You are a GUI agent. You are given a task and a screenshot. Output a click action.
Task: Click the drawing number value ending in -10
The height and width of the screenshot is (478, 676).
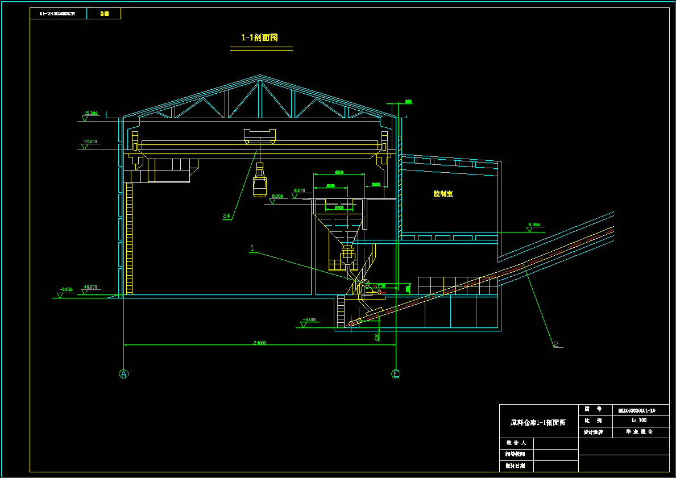pyautogui.click(x=637, y=411)
